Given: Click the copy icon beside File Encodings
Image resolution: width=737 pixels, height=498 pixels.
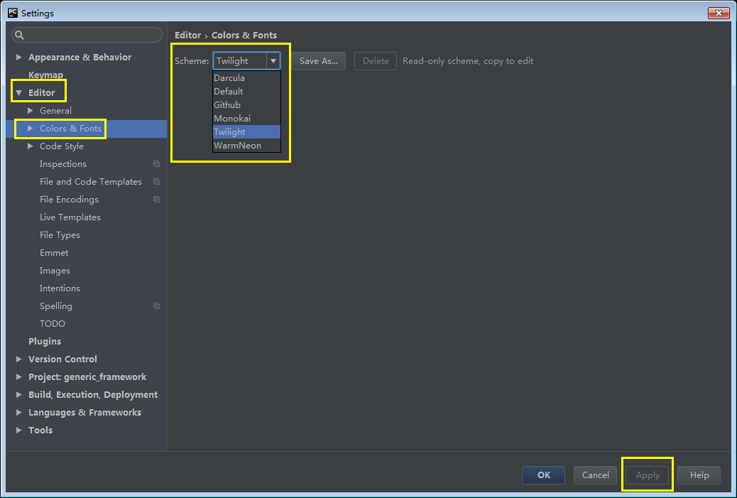Looking at the screenshot, I should pyautogui.click(x=156, y=200).
